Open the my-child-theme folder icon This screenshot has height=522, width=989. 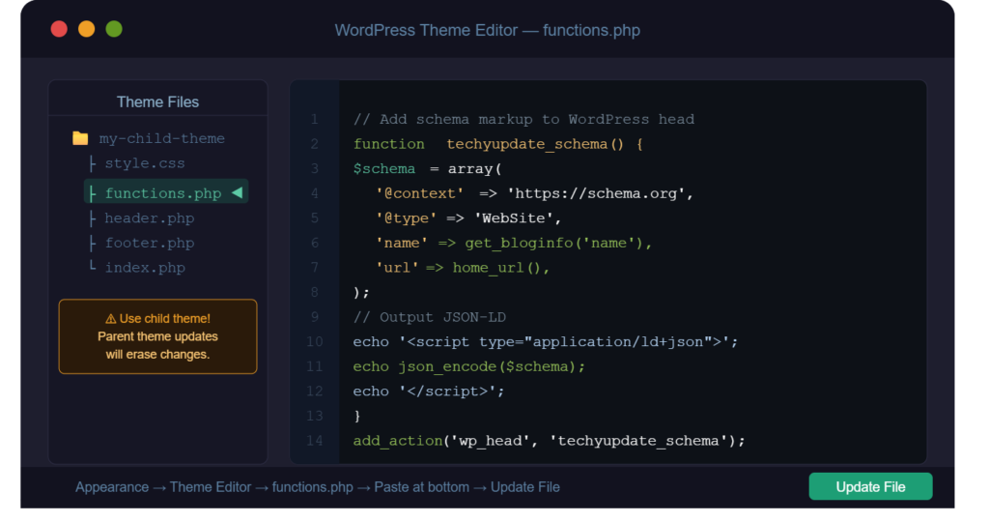point(80,137)
